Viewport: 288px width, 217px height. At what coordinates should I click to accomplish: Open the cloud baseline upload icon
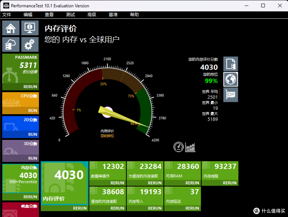pos(11,45)
